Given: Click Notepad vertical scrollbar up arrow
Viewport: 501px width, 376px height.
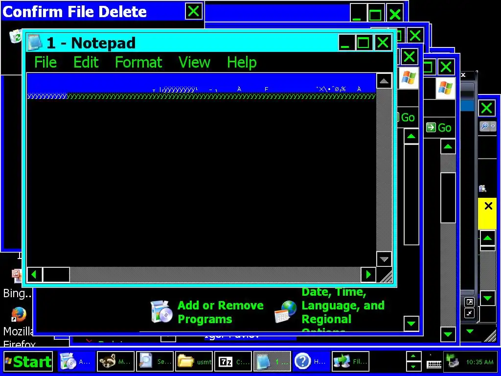Looking at the screenshot, I should point(384,81).
